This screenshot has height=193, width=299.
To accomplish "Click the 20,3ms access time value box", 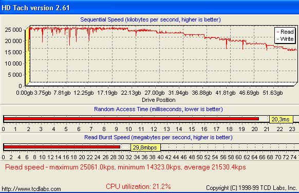I will 281,119.
